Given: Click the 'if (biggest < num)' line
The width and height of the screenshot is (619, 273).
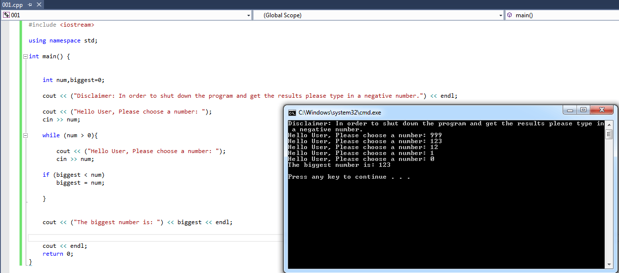Looking at the screenshot, I should tap(74, 175).
